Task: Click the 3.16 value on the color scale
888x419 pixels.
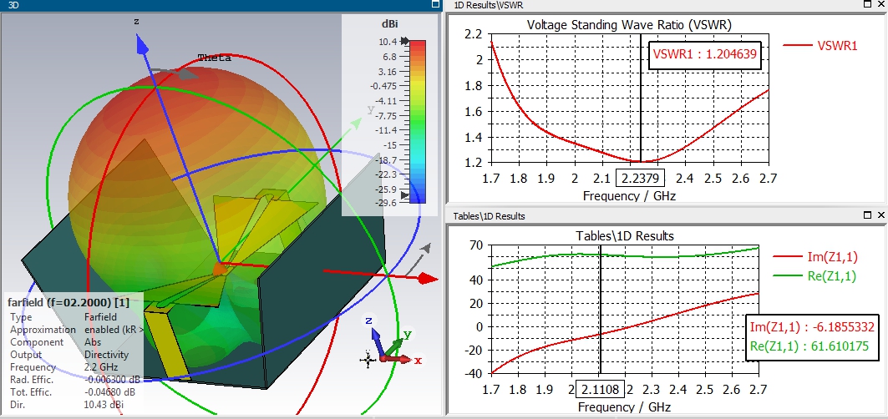Action: click(x=388, y=71)
